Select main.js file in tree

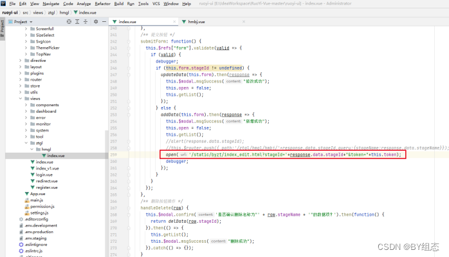point(37,200)
